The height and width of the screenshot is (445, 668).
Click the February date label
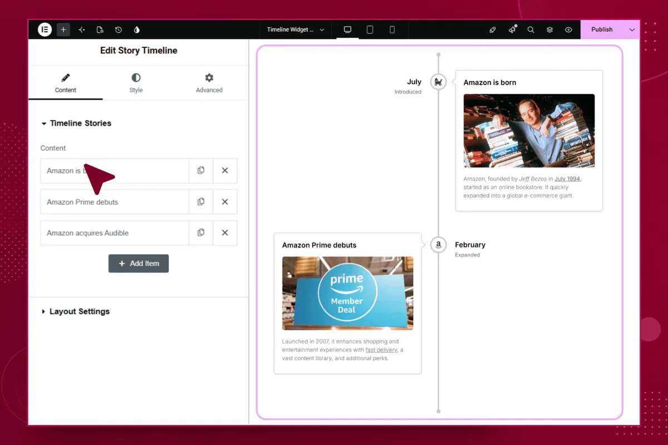470,245
